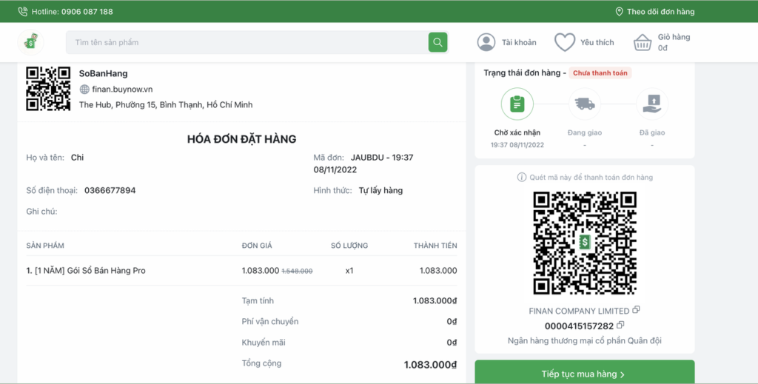The image size is (758, 384).
Task: Open the Giỏ hàng basket icon
Action: [x=643, y=42]
